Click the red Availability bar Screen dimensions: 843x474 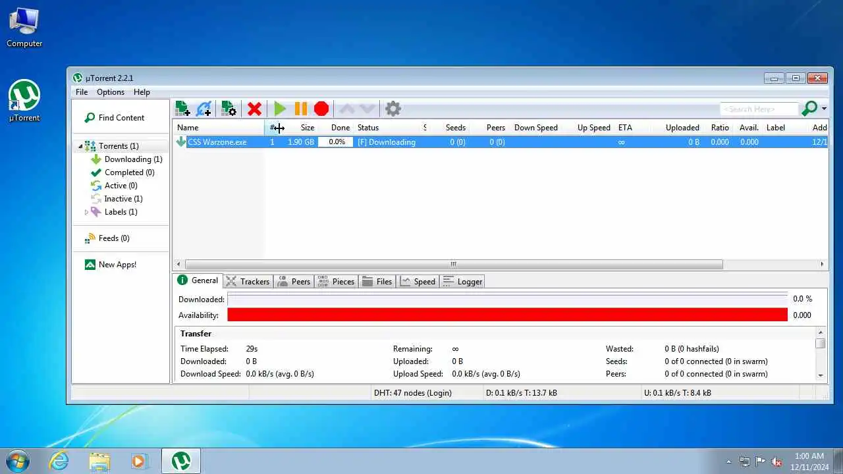[507, 315]
